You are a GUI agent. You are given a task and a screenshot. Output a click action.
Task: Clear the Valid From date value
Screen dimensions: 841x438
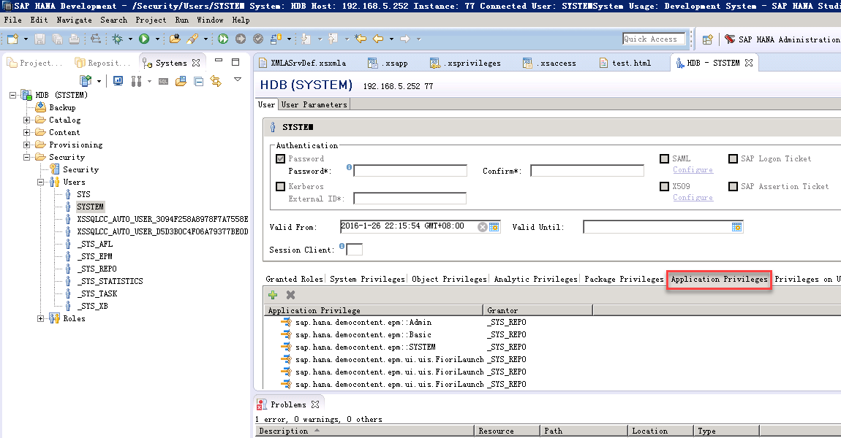pos(482,227)
